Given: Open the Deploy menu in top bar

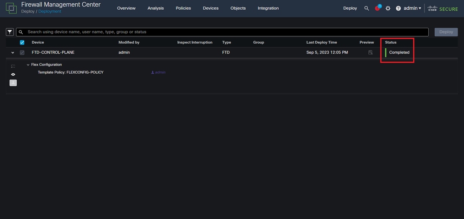Looking at the screenshot, I should click(350, 8).
